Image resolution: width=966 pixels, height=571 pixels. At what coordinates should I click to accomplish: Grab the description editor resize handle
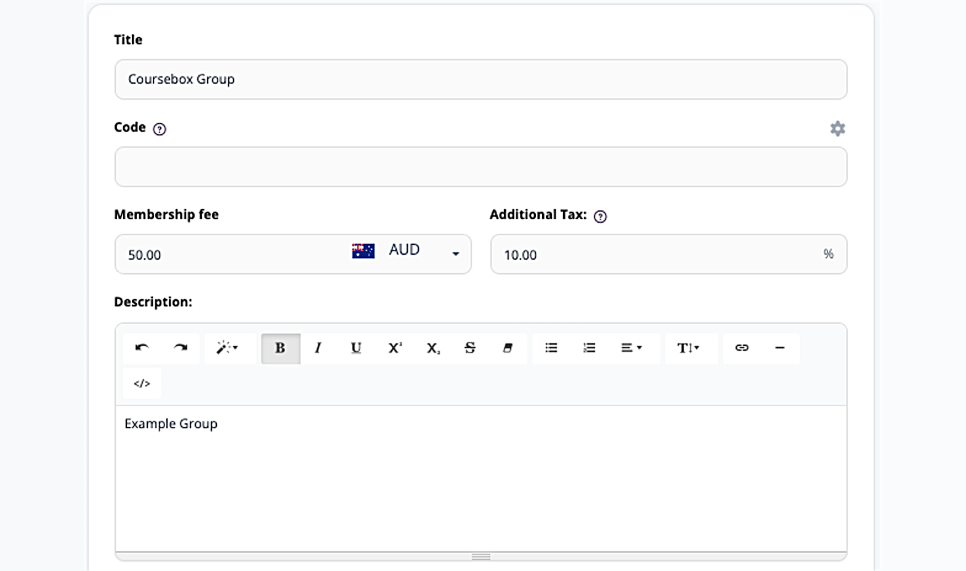(481, 557)
